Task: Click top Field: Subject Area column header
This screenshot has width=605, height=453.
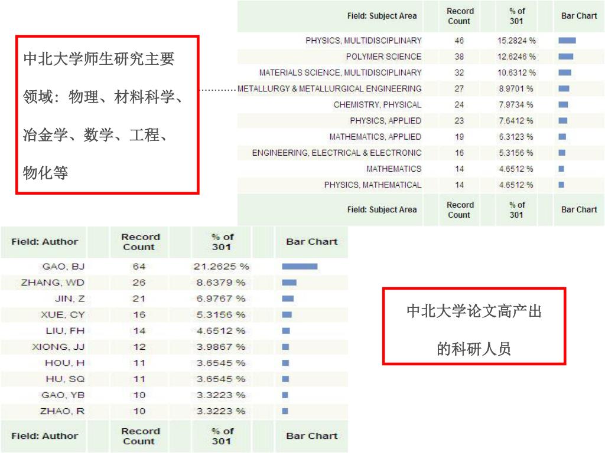Action: coord(382,16)
